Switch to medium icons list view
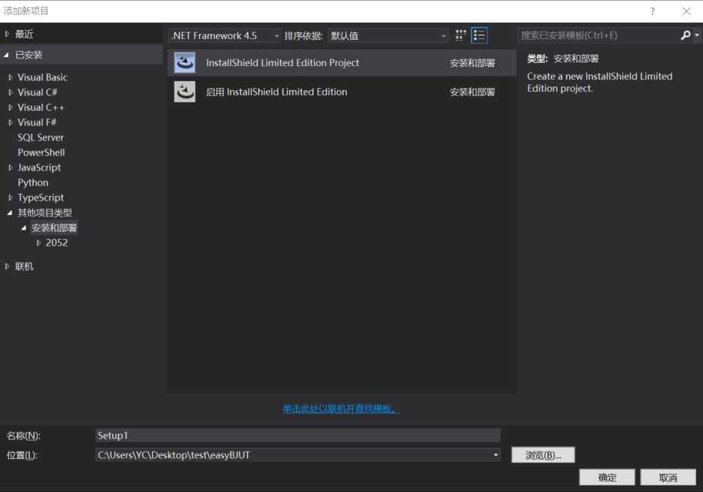This screenshot has width=703, height=492. point(479,35)
